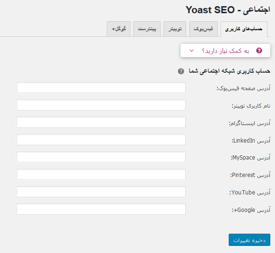Image resolution: width=275 pixels, height=253 pixels.
Task: Click the purple help question-mark icon
Action: (259, 51)
